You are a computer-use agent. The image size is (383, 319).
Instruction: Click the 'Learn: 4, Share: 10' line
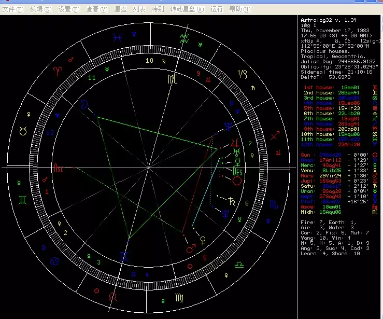pyautogui.click(x=330, y=254)
